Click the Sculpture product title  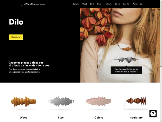(136, 117)
